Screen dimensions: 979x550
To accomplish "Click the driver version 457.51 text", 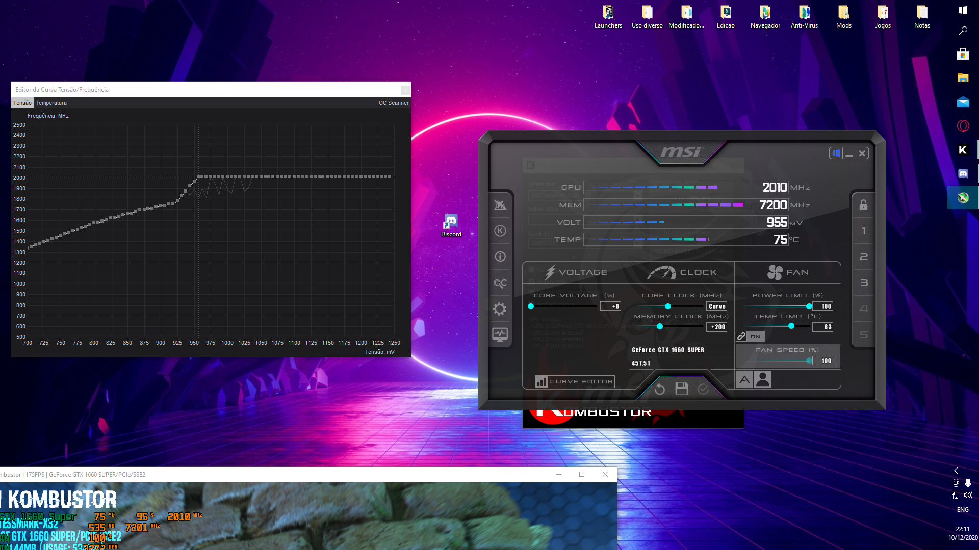I will 641,363.
